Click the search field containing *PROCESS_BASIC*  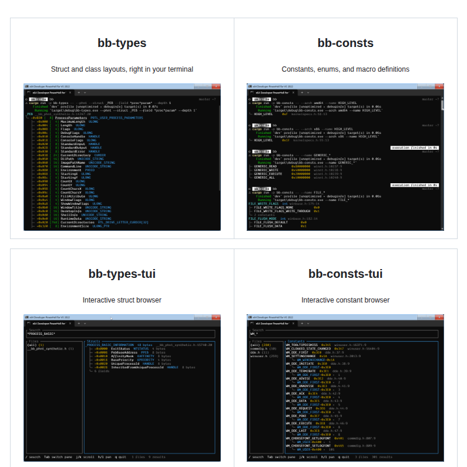[x=122, y=334]
